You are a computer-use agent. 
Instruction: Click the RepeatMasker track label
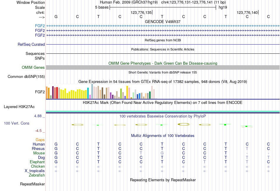32,184
